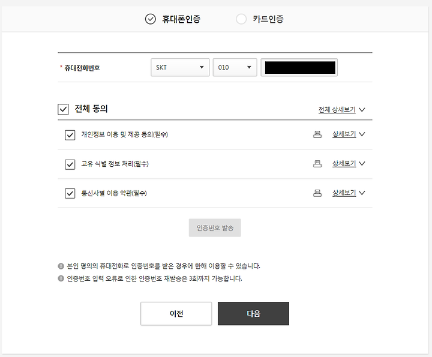Viewport: 432px width, 357px height.
Task: Click the 전체 동의 label text
Action: (91, 109)
